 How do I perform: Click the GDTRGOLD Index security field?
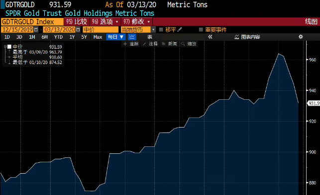pyautogui.click(x=32, y=22)
